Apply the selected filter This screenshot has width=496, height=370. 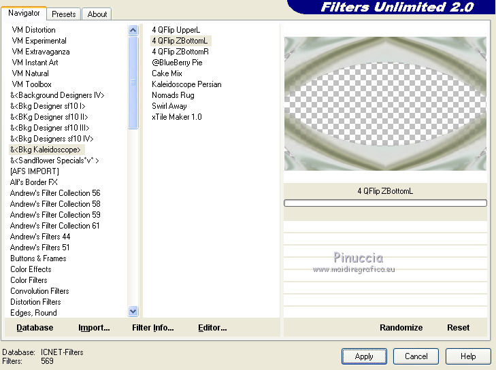point(364,356)
